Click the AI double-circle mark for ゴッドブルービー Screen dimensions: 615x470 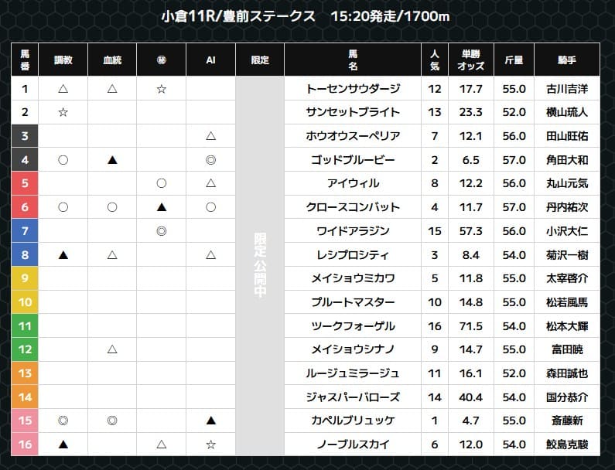[x=210, y=160]
